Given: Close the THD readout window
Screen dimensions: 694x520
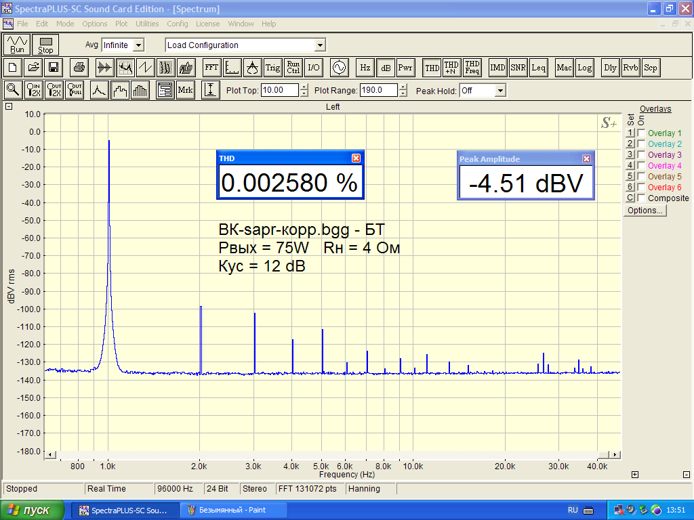Looking at the screenshot, I should point(356,158).
